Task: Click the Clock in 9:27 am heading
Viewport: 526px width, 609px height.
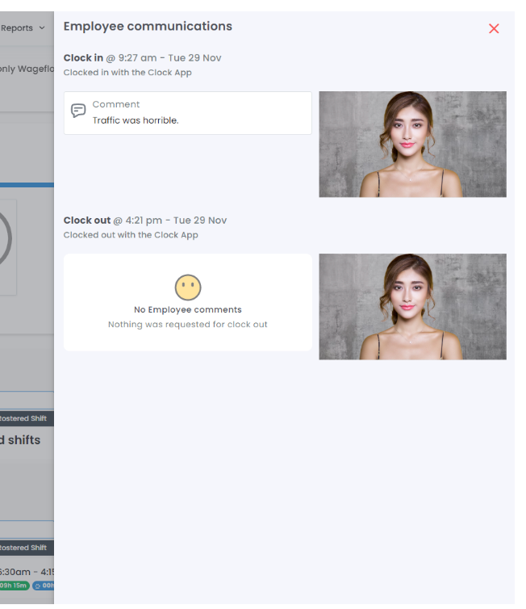Action: pyautogui.click(x=142, y=58)
